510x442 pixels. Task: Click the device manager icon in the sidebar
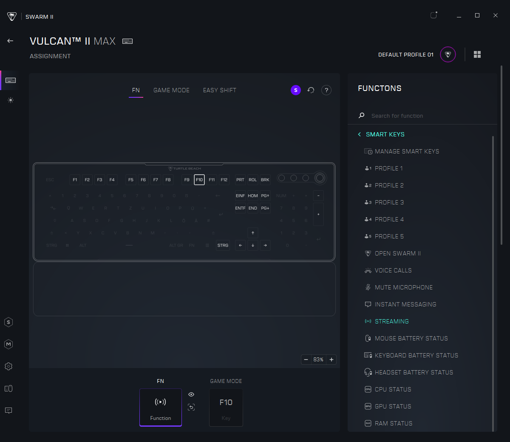pyautogui.click(x=8, y=388)
